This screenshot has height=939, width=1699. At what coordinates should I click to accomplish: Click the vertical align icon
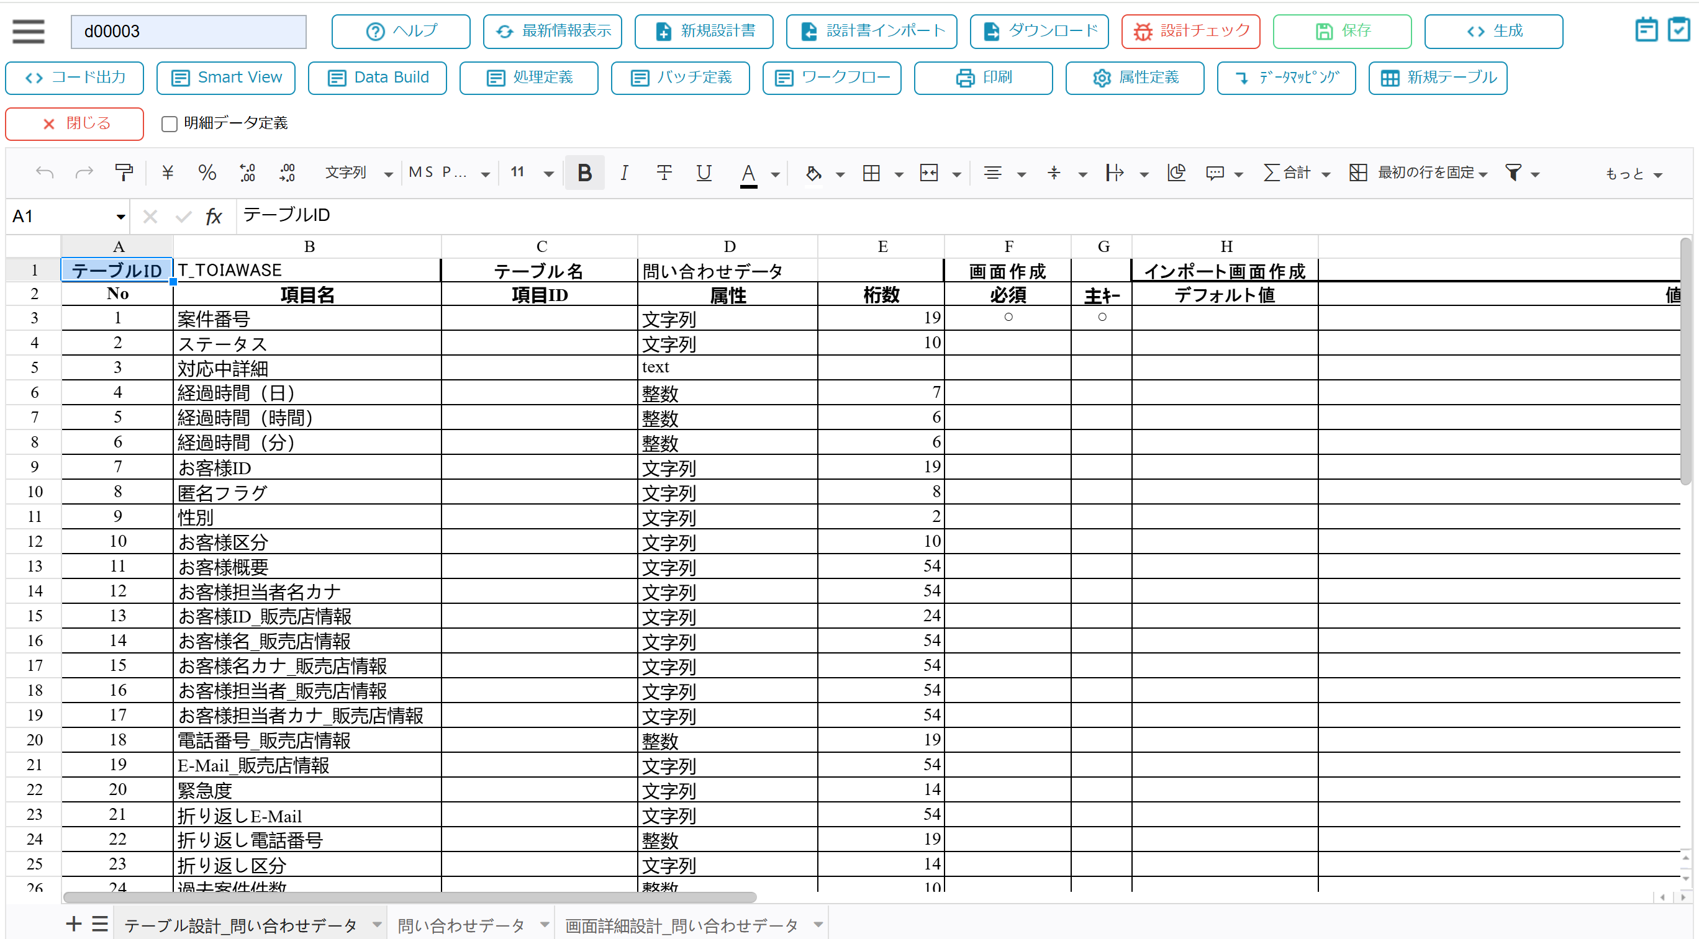click(1054, 173)
